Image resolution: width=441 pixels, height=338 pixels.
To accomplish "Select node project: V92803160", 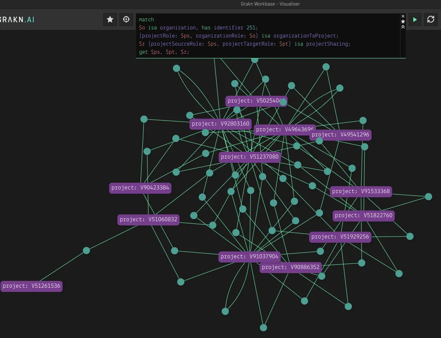I will click(220, 124).
